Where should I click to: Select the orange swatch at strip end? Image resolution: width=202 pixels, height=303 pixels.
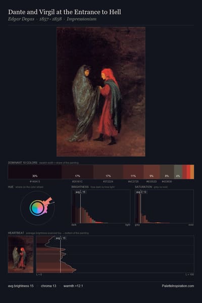[192, 172]
